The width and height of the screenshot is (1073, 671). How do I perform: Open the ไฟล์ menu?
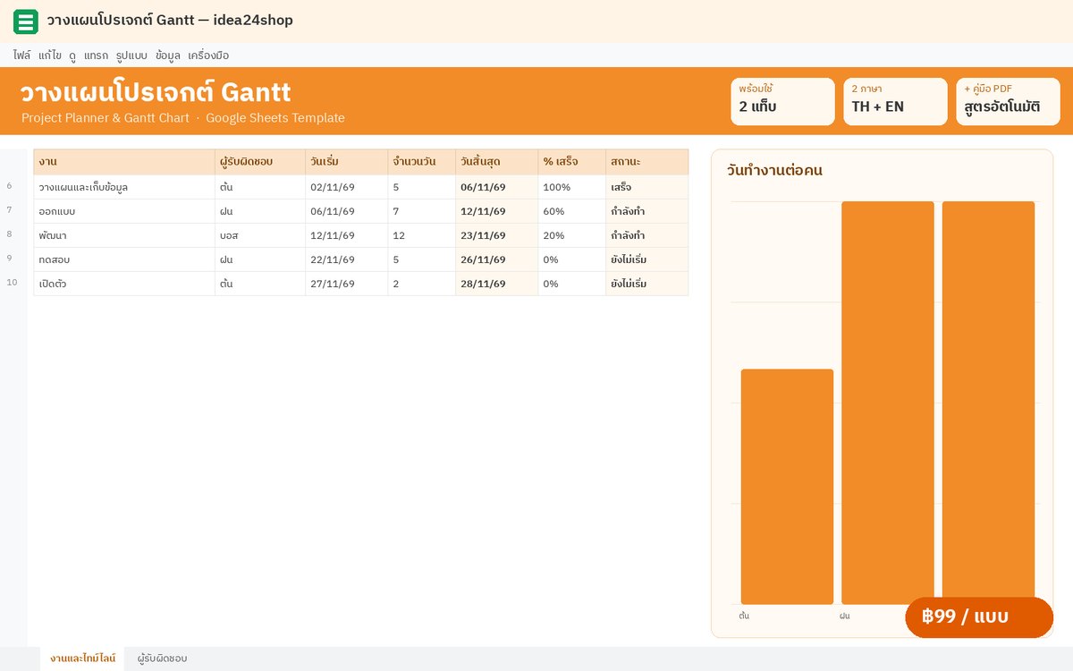click(22, 55)
